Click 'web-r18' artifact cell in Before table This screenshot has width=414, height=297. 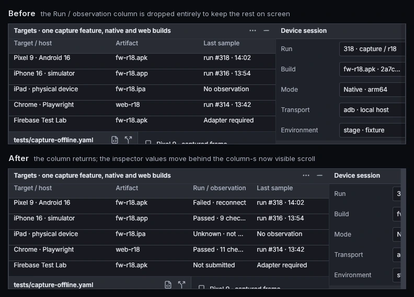[128, 105]
